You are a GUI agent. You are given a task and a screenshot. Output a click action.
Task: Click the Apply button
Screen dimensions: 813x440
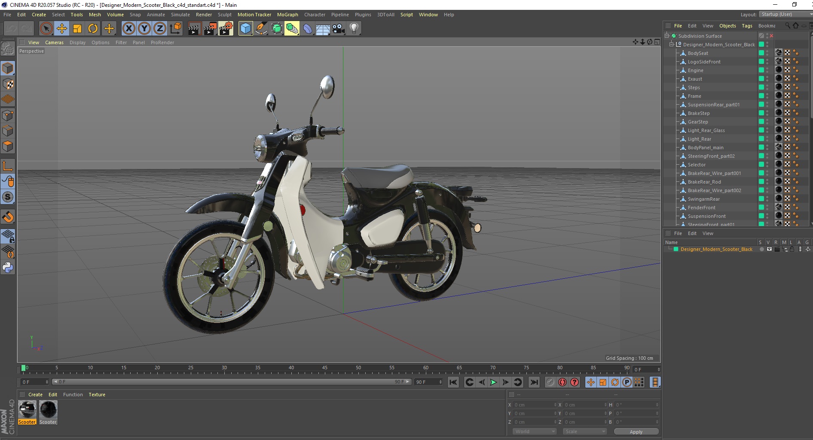pos(636,431)
